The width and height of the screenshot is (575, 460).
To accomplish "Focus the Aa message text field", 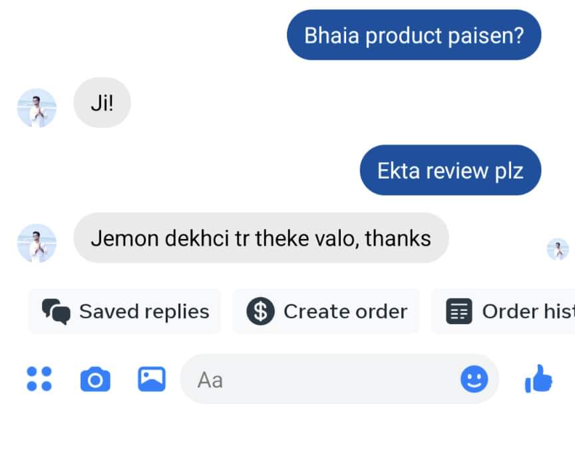I will point(339,379).
